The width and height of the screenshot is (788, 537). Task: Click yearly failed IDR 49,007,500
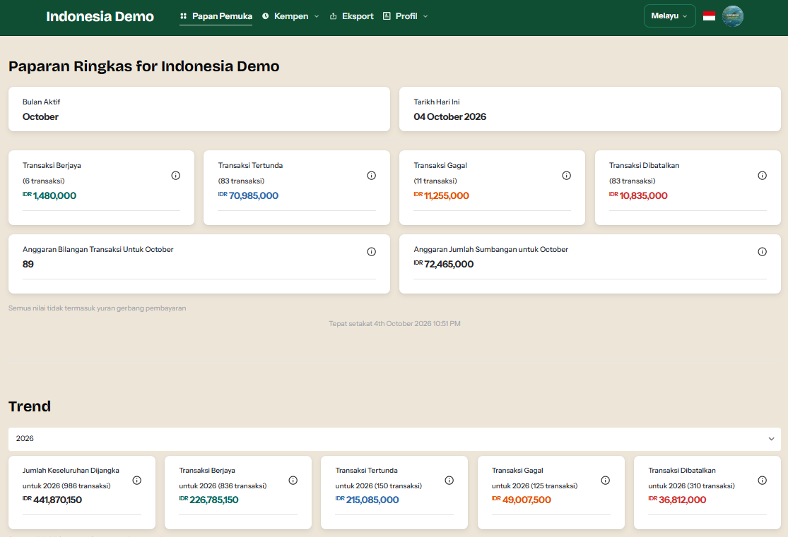(x=521, y=500)
